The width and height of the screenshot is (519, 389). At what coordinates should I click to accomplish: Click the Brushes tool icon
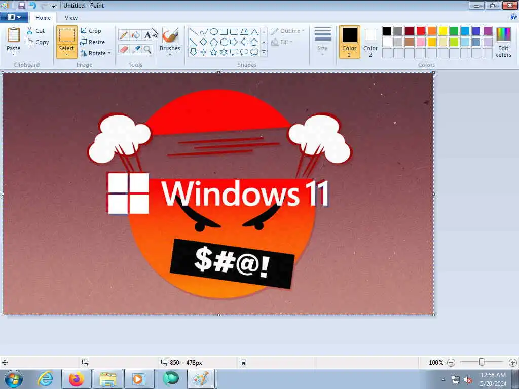[170, 35]
